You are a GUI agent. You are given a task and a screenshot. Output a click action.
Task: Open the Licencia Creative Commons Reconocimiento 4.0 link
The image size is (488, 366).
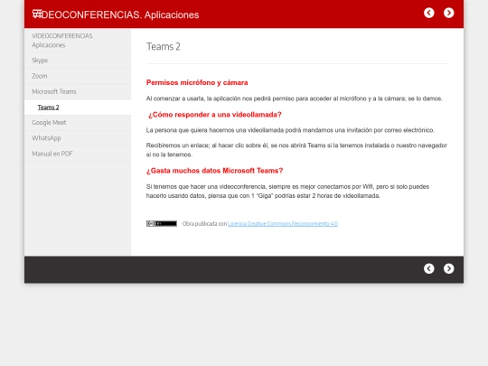point(283,224)
